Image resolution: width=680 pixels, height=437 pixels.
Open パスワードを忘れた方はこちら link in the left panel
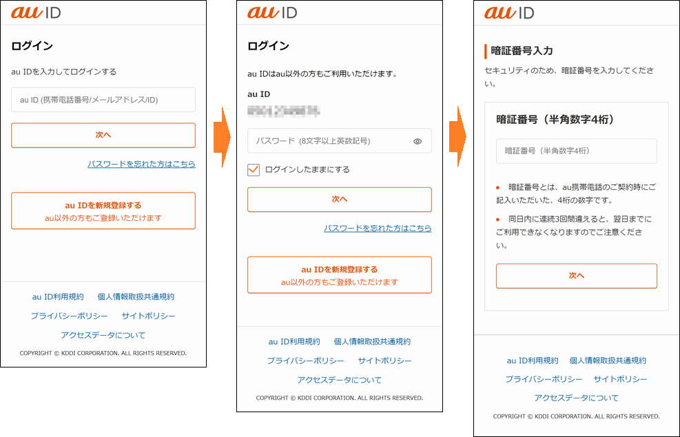coord(141,164)
